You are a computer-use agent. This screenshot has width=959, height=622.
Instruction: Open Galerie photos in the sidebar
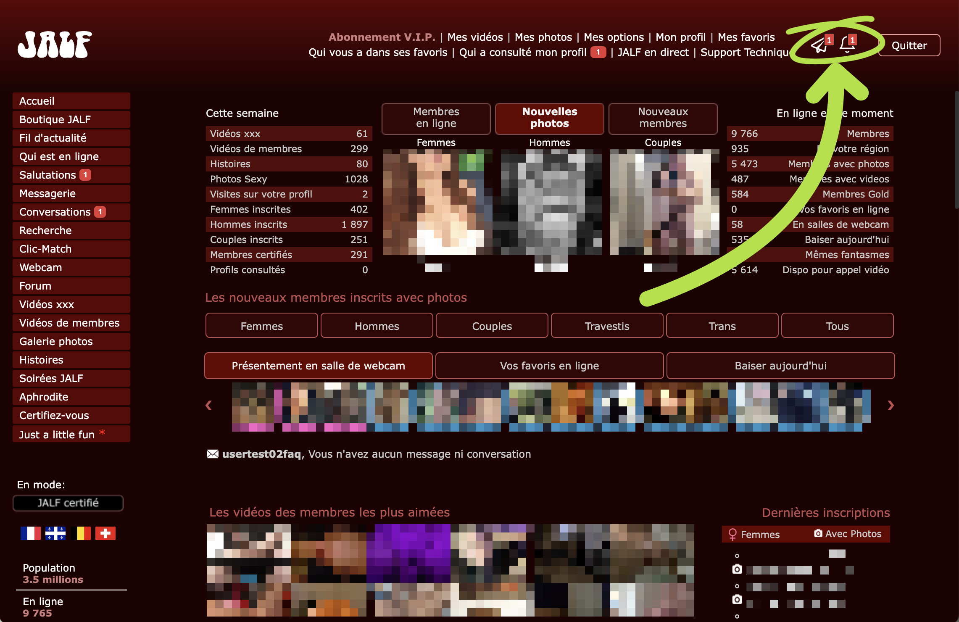tap(71, 341)
